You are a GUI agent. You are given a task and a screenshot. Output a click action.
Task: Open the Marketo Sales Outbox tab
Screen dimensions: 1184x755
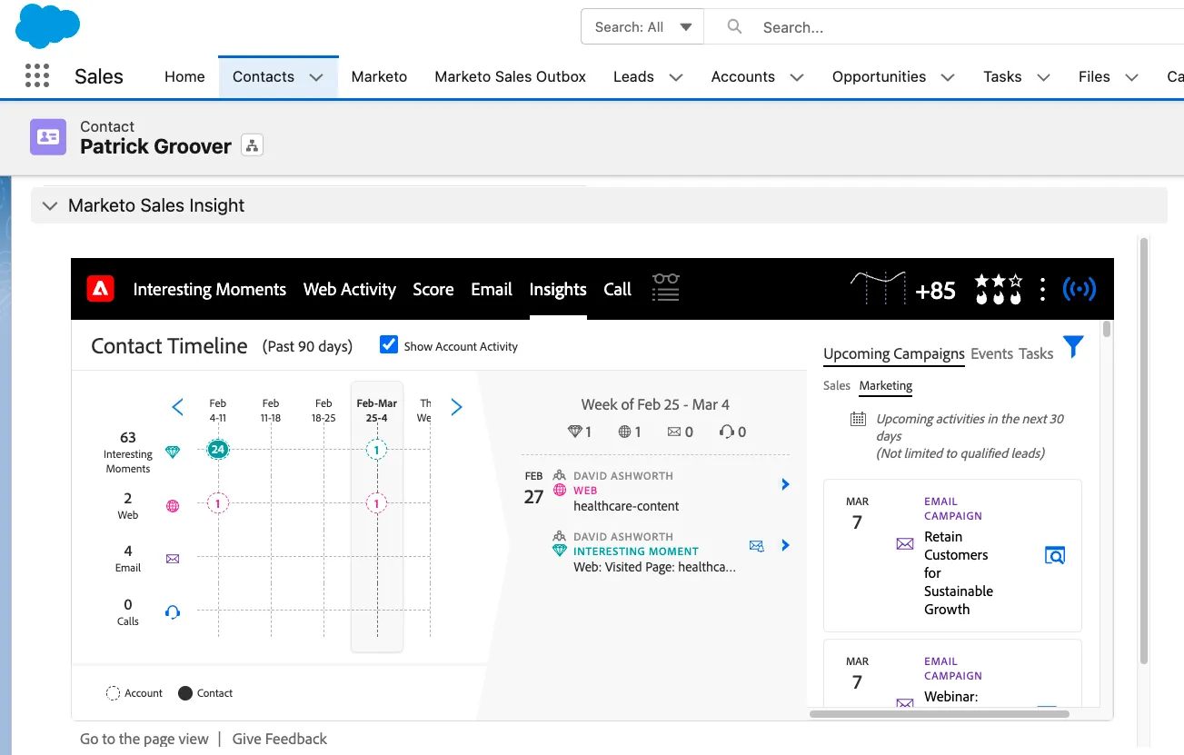click(x=511, y=76)
